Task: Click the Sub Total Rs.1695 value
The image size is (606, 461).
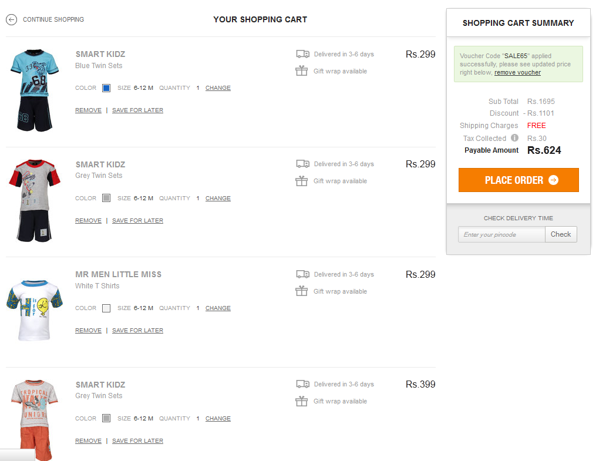Action: pyautogui.click(x=541, y=101)
